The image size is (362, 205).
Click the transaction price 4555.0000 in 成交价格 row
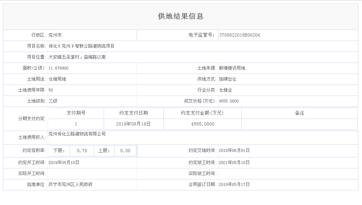[229, 101]
